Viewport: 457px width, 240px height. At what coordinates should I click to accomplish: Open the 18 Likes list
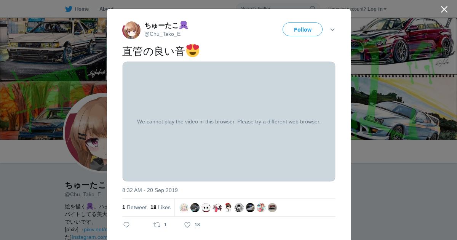coord(160,207)
